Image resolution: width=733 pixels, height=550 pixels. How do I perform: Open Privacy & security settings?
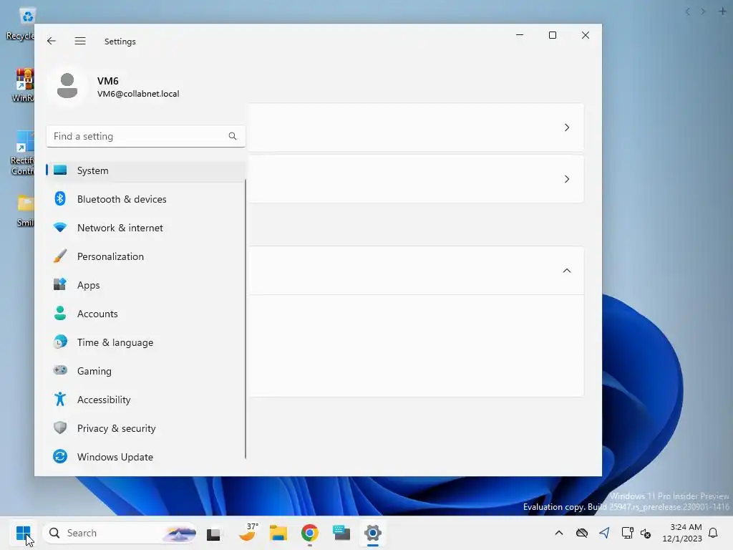[146, 428]
